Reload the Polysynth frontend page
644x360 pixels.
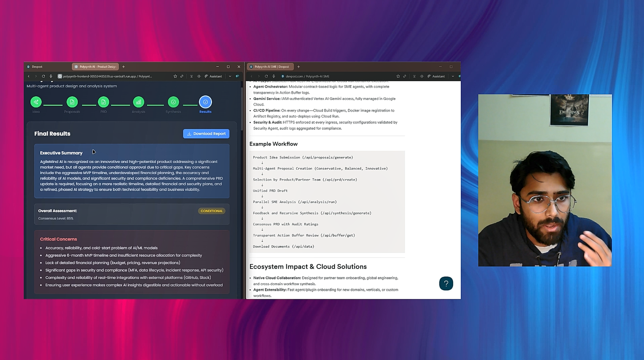[x=43, y=76]
